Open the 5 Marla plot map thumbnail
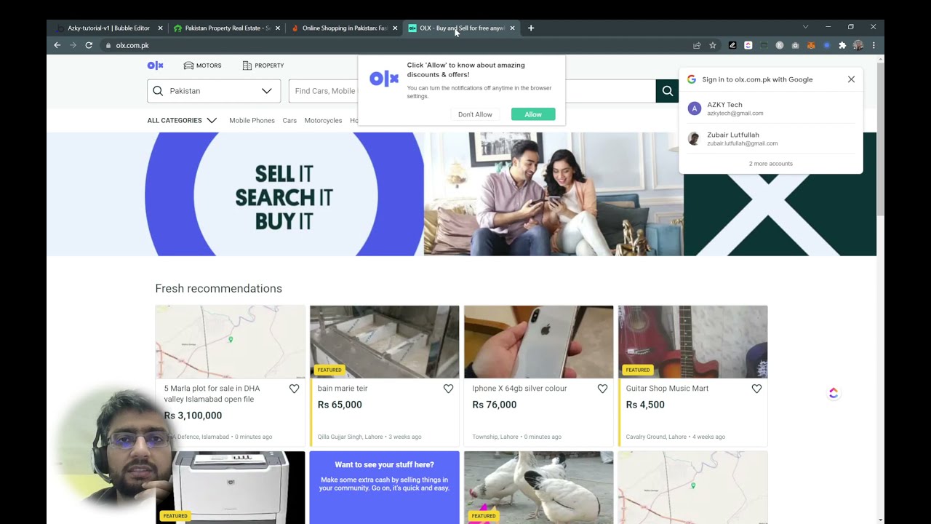This screenshot has width=931, height=524. [230, 342]
